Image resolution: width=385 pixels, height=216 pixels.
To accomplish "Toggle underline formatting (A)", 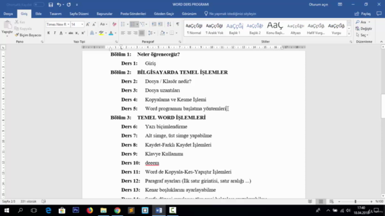I will coord(61,33).
